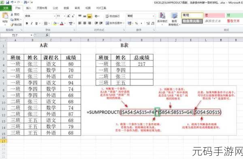Toggle Bold (B) formatting

tap(27, 23)
